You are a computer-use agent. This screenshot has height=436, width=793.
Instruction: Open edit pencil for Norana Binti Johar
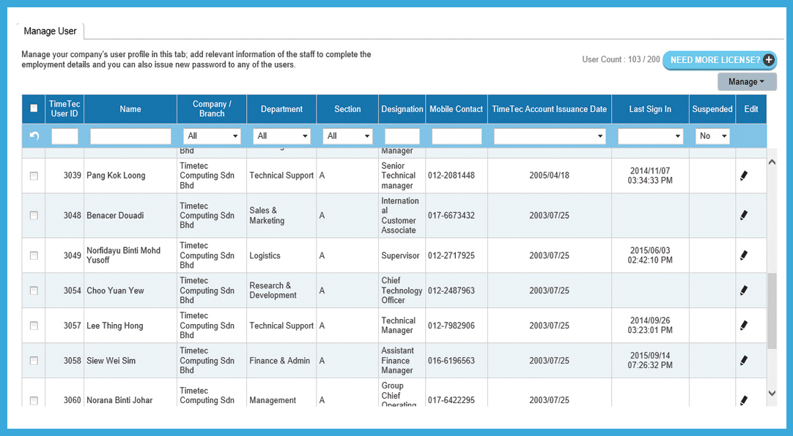tap(744, 400)
